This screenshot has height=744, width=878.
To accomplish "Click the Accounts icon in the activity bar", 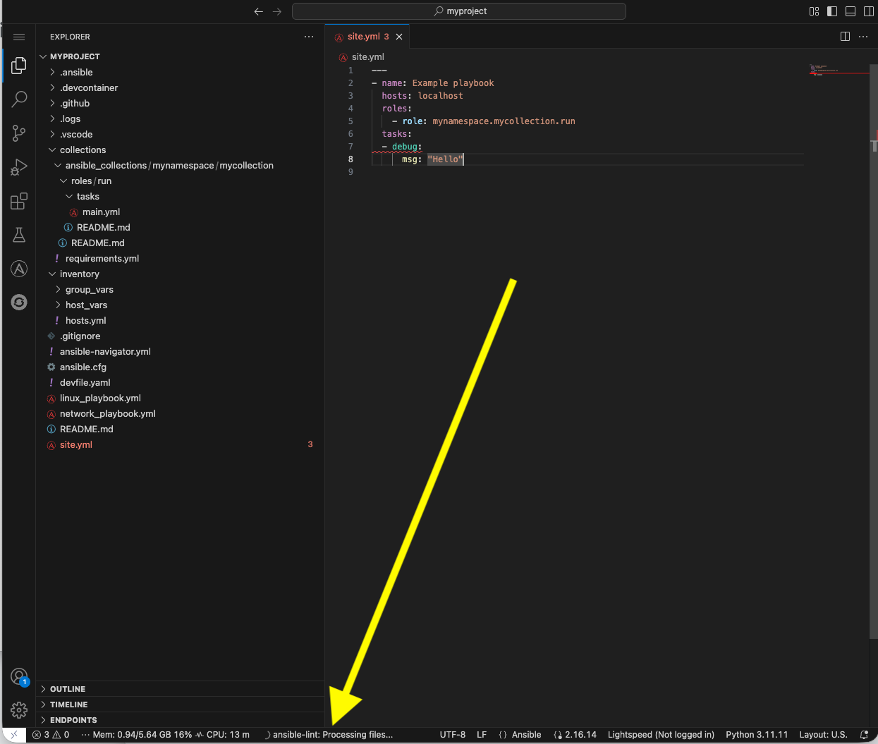I will pyautogui.click(x=18, y=676).
